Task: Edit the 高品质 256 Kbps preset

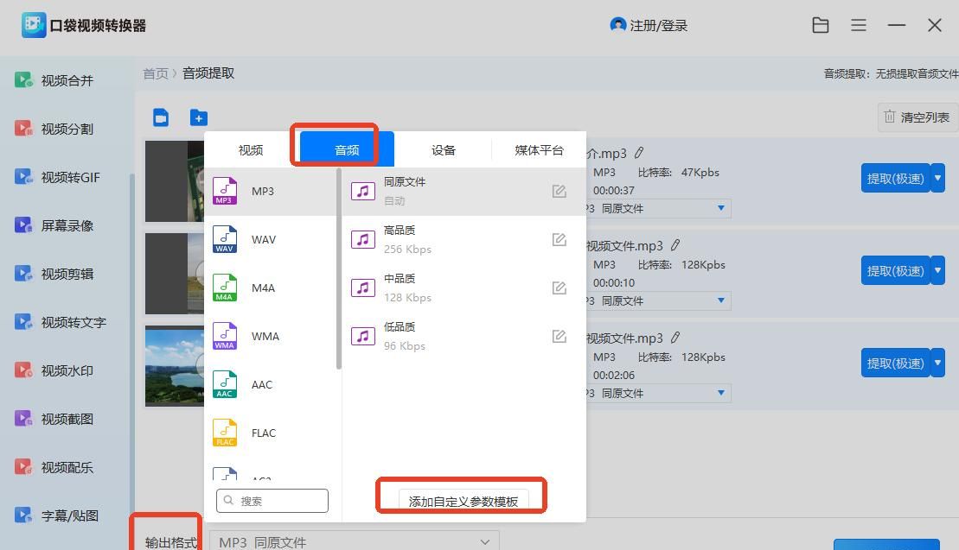Action: click(x=559, y=239)
